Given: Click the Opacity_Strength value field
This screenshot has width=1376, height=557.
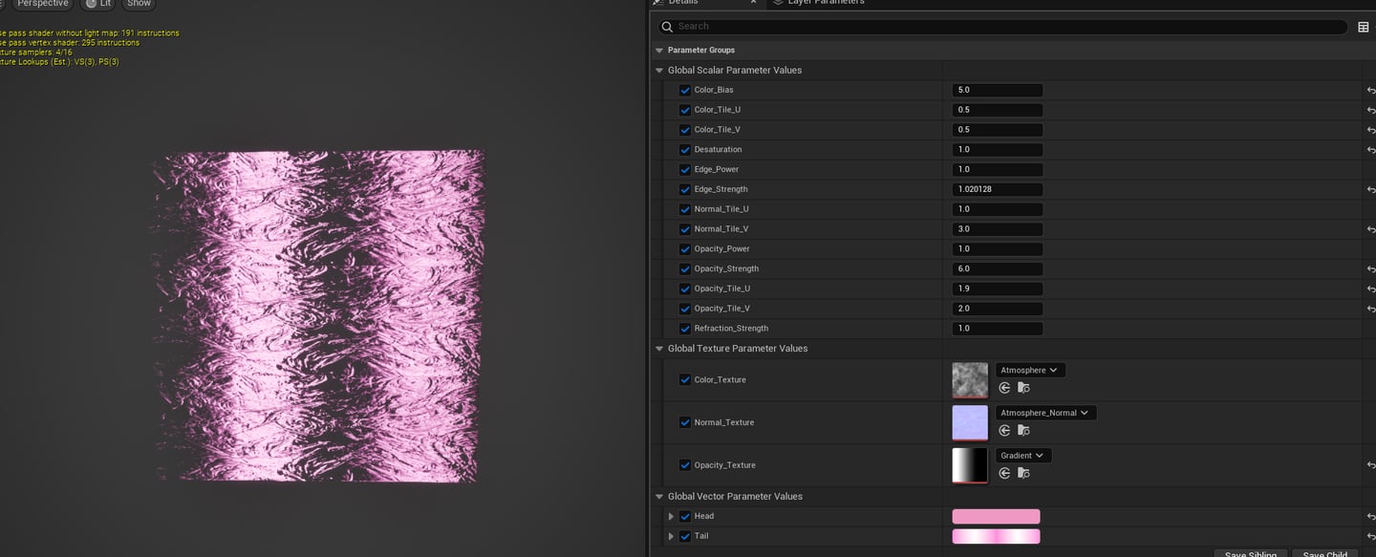Looking at the screenshot, I should pos(997,269).
